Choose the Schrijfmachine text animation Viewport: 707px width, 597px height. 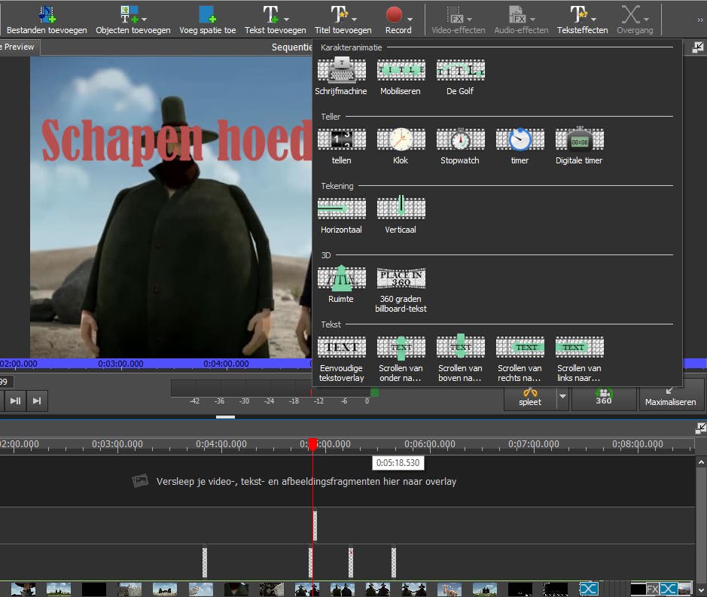pos(341,77)
